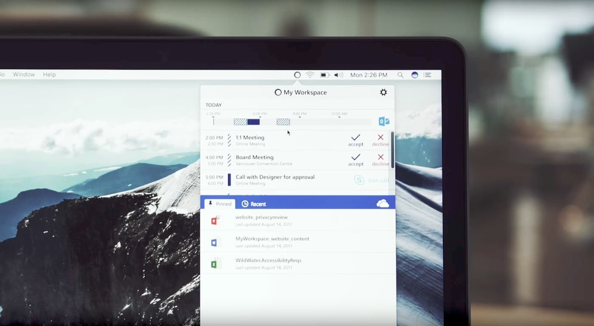The width and height of the screenshot is (594, 326).
Task: Open the Wi-Fi status menu
Action: [310, 75]
